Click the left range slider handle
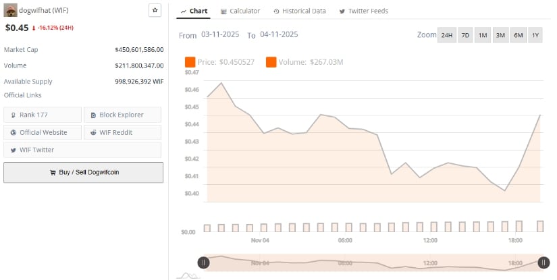Viewport: 557px width, 280px height. (203, 262)
